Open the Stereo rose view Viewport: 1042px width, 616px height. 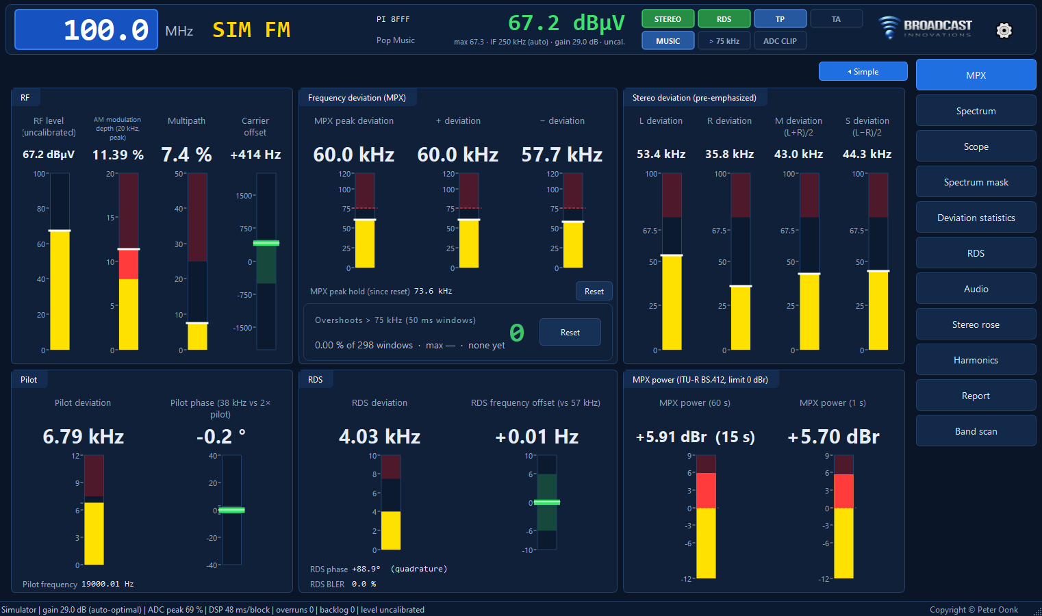(x=976, y=324)
